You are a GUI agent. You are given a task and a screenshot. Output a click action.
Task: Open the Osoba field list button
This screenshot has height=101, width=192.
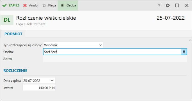(184, 52)
